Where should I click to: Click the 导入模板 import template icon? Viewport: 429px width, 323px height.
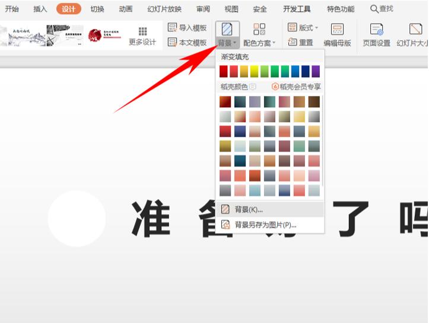(172, 27)
